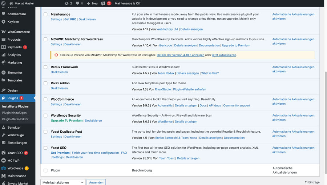Open the MC4WP sidebar icon
Screen dimensions: 327x185
pyautogui.click(x=3, y=161)
